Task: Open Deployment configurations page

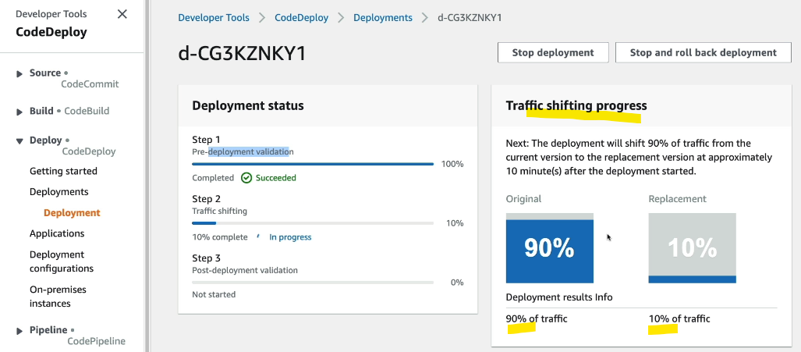Action: (x=62, y=261)
